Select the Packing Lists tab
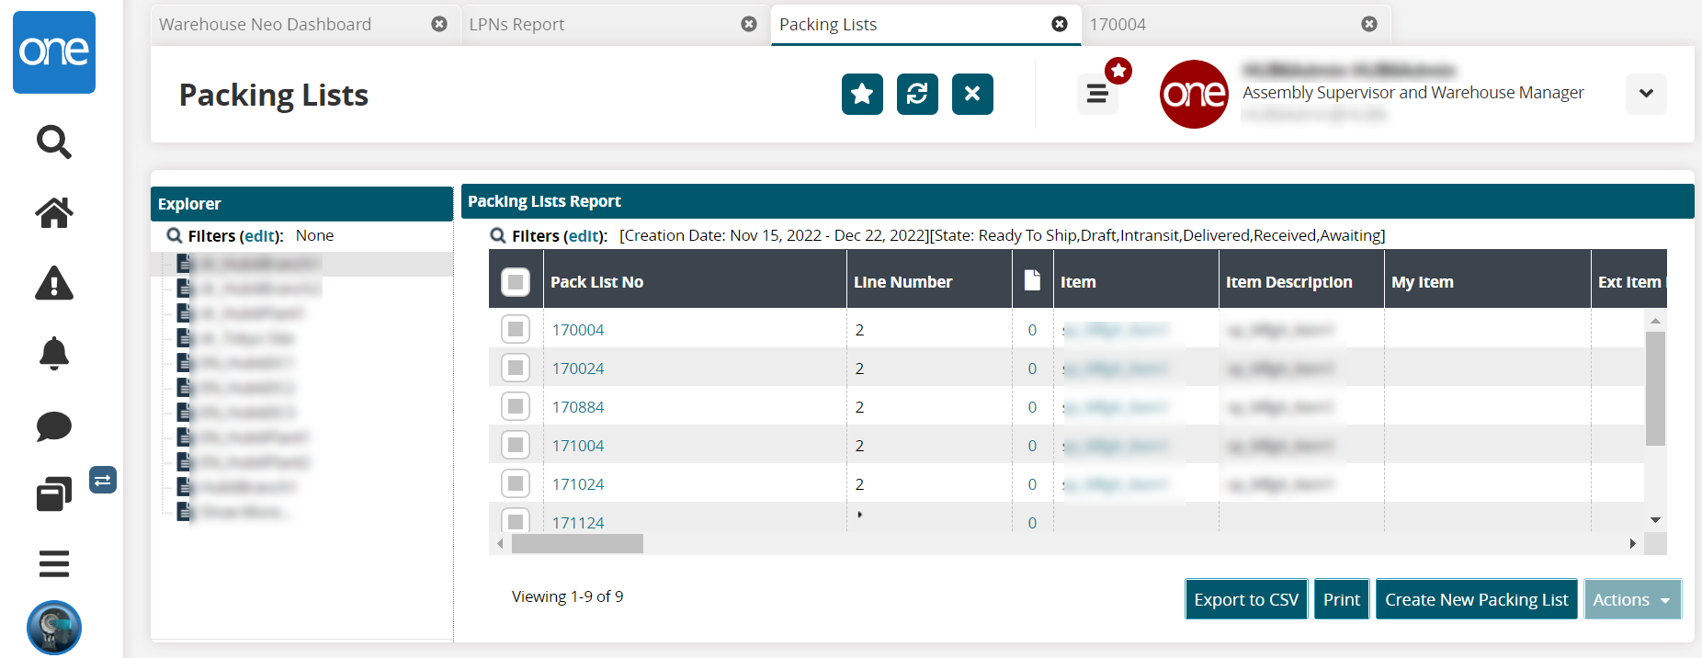This screenshot has height=658, width=1702. point(828,24)
